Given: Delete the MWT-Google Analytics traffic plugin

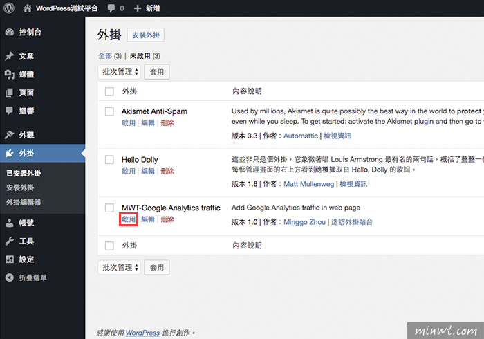Looking at the screenshot, I should point(167,219).
